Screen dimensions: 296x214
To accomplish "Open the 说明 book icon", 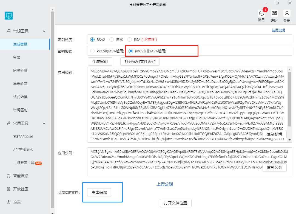I will (274, 13).
